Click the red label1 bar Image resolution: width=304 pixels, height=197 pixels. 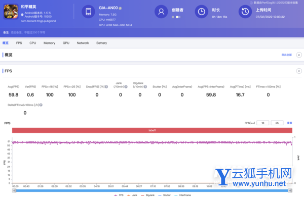[152, 130]
